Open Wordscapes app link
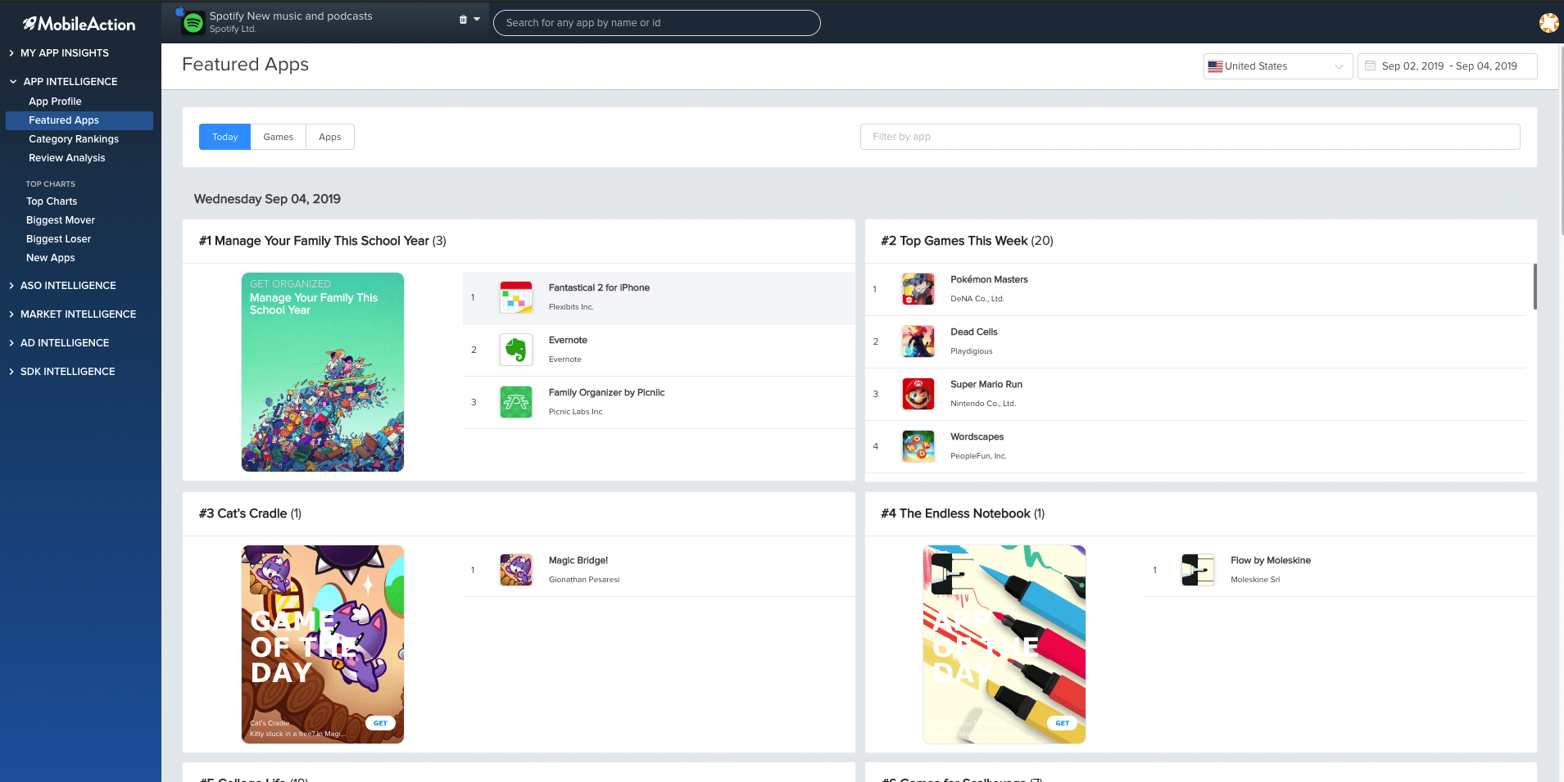 point(977,436)
